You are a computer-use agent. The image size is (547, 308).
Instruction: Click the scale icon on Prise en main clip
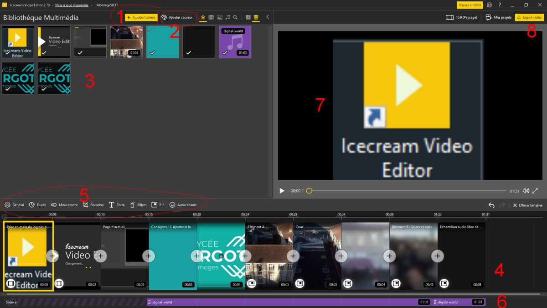pos(11,283)
